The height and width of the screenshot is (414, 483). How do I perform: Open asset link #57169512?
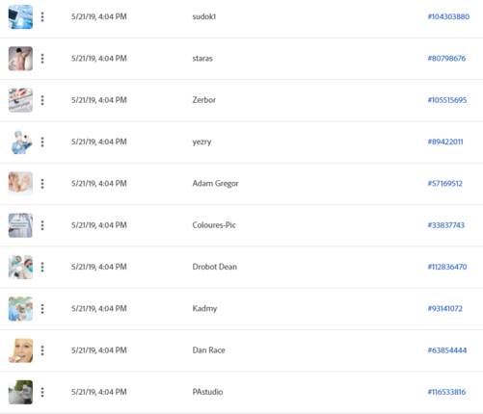tap(444, 184)
